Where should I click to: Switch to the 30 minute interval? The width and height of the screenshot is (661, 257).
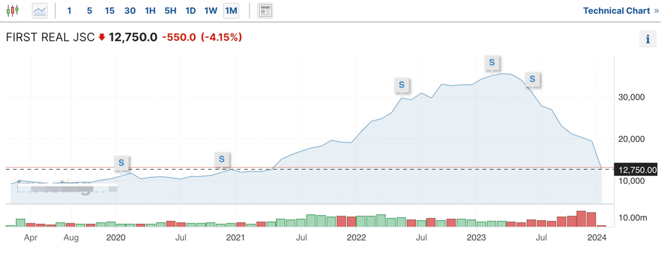[x=130, y=10]
